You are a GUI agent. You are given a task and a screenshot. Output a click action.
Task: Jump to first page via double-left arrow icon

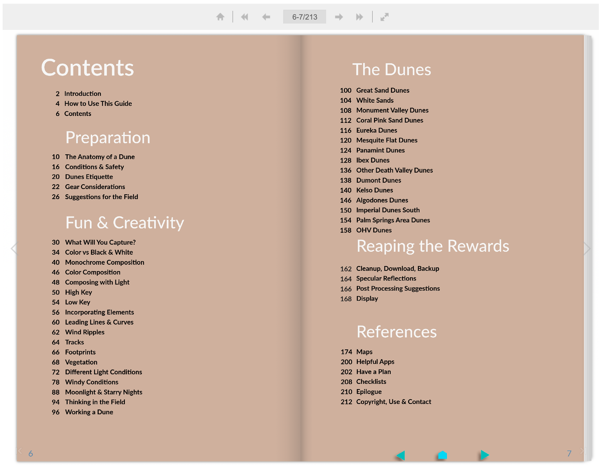click(244, 17)
